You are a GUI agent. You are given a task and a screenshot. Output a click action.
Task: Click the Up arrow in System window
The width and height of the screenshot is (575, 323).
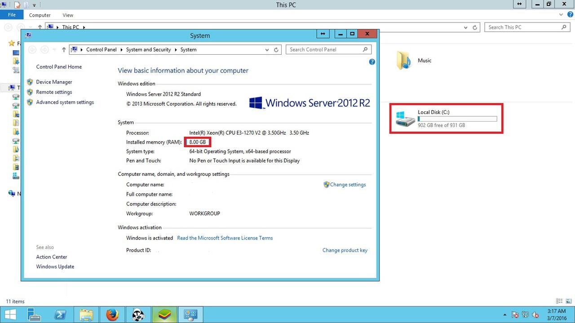tap(64, 50)
